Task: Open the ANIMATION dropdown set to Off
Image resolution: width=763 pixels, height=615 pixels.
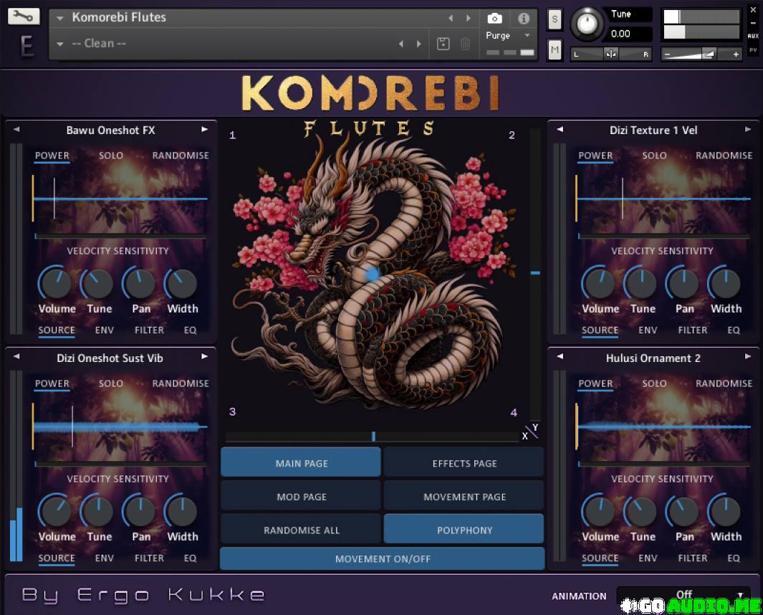Action: (x=683, y=594)
